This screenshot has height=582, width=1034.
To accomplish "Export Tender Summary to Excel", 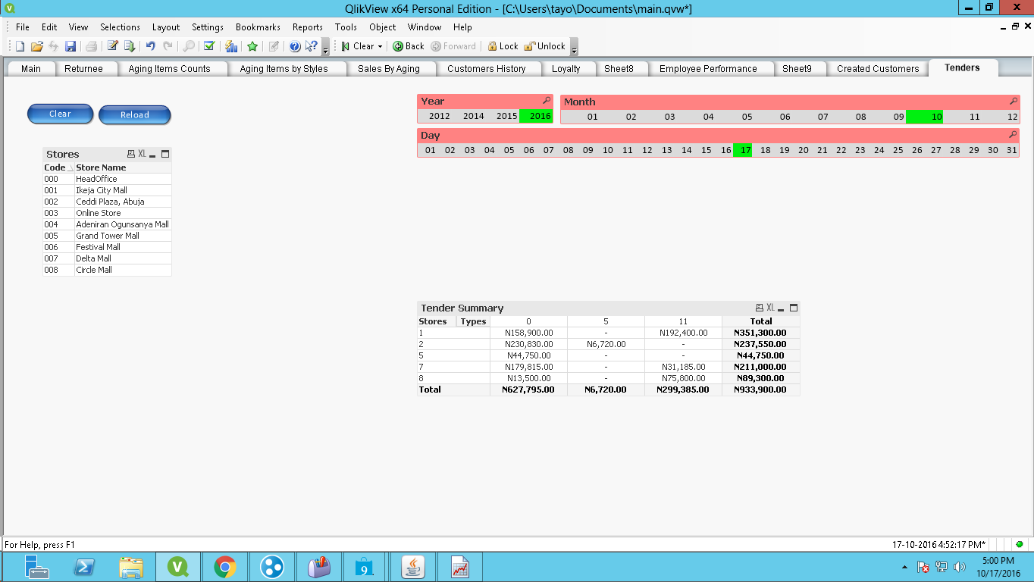I will click(x=771, y=308).
